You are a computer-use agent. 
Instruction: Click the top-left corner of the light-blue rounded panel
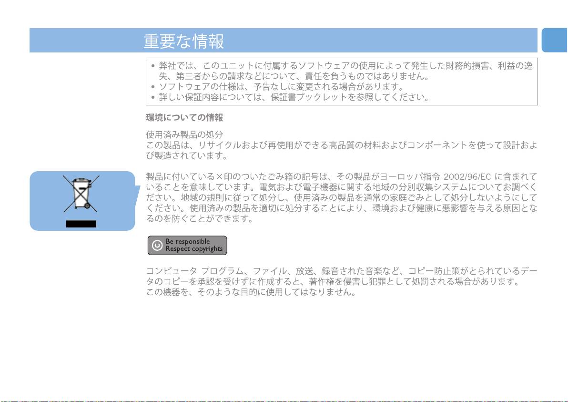pyautogui.click(x=35, y=176)
